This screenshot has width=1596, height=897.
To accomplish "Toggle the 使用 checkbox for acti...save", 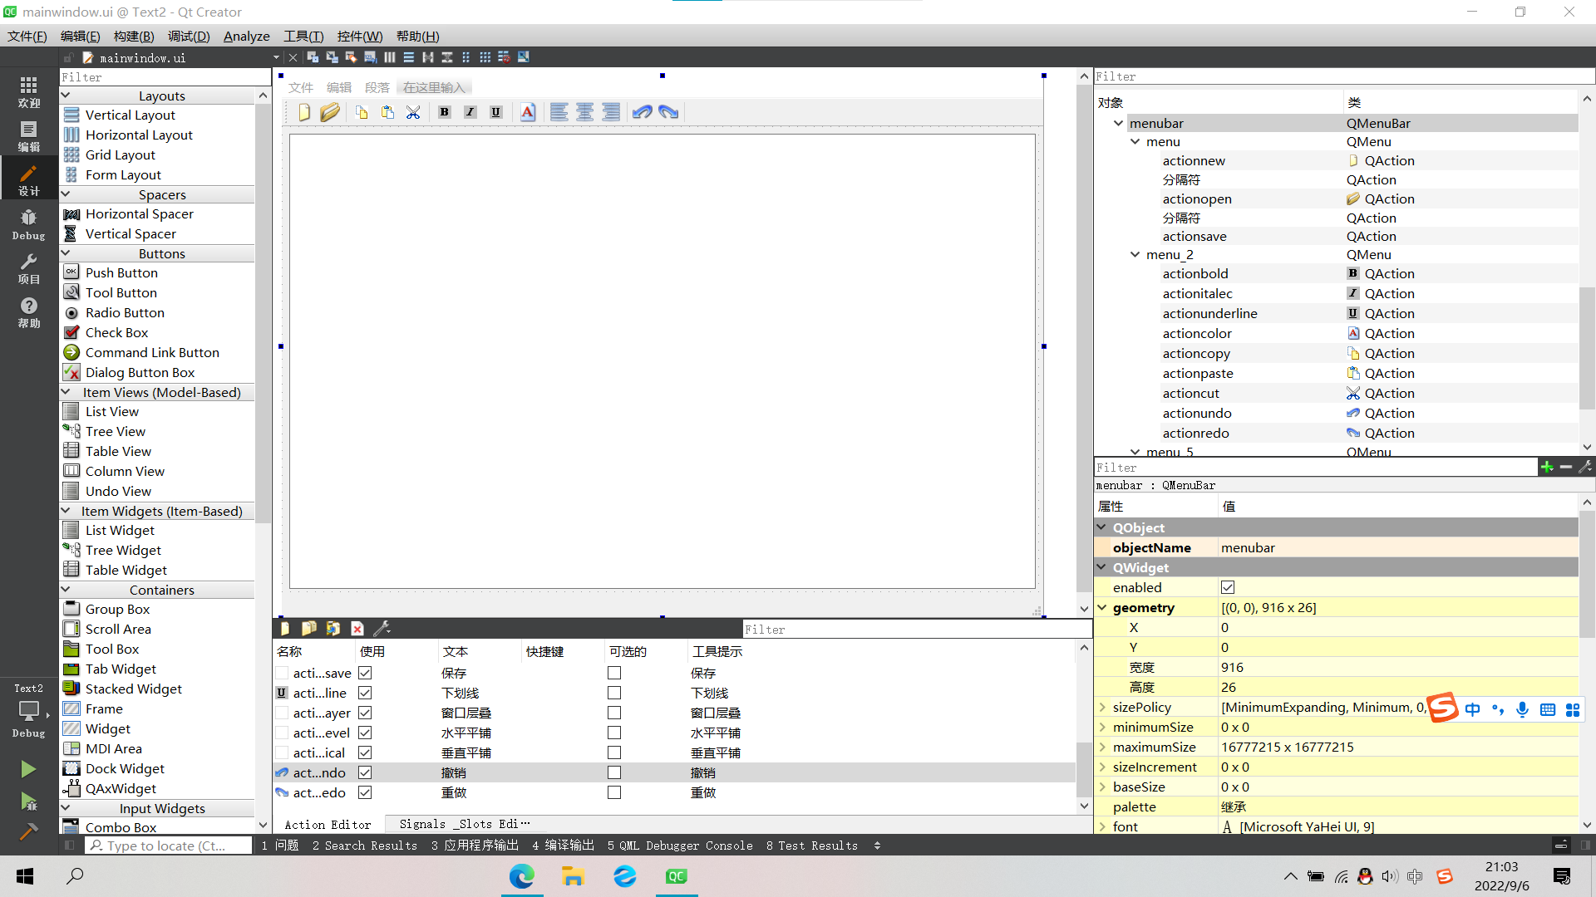I will click(x=365, y=673).
